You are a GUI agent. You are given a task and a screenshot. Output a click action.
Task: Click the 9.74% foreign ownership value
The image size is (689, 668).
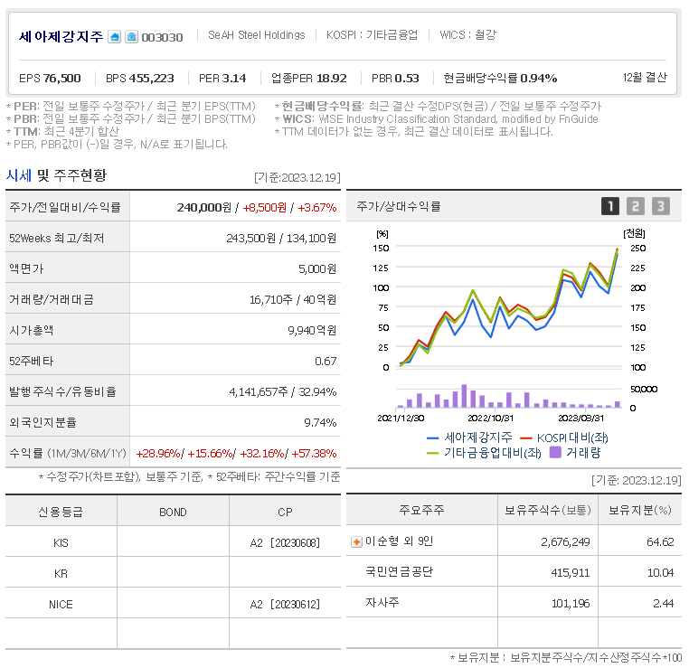point(320,422)
